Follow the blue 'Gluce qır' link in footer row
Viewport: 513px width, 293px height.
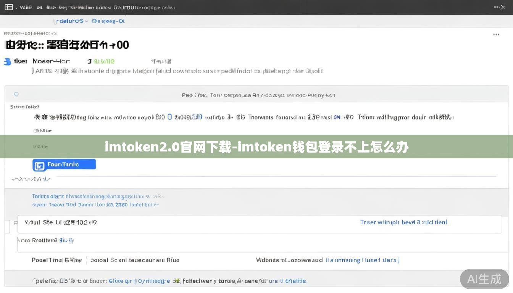(120, 281)
